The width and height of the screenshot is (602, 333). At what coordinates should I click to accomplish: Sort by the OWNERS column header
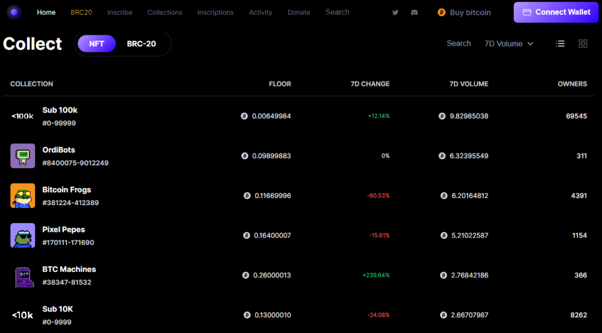click(x=573, y=83)
